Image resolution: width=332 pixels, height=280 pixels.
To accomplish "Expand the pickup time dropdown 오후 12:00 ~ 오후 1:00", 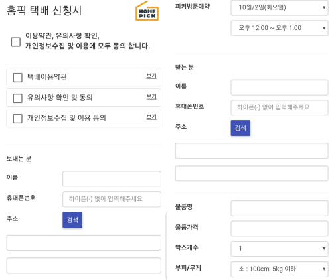I will [x=280, y=28].
